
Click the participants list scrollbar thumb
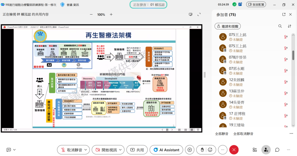tap(293, 55)
